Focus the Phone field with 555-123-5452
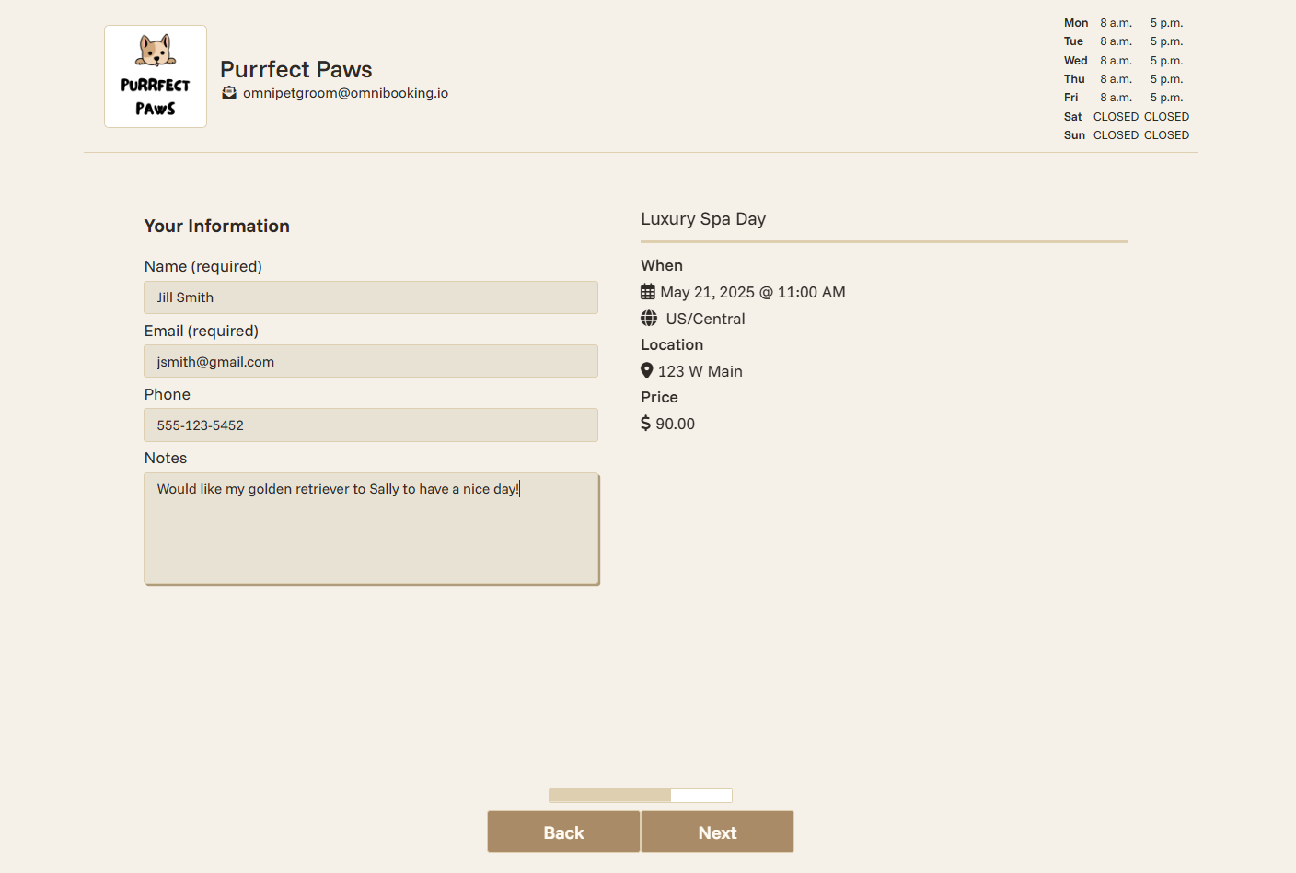The height and width of the screenshot is (873, 1296). click(371, 425)
